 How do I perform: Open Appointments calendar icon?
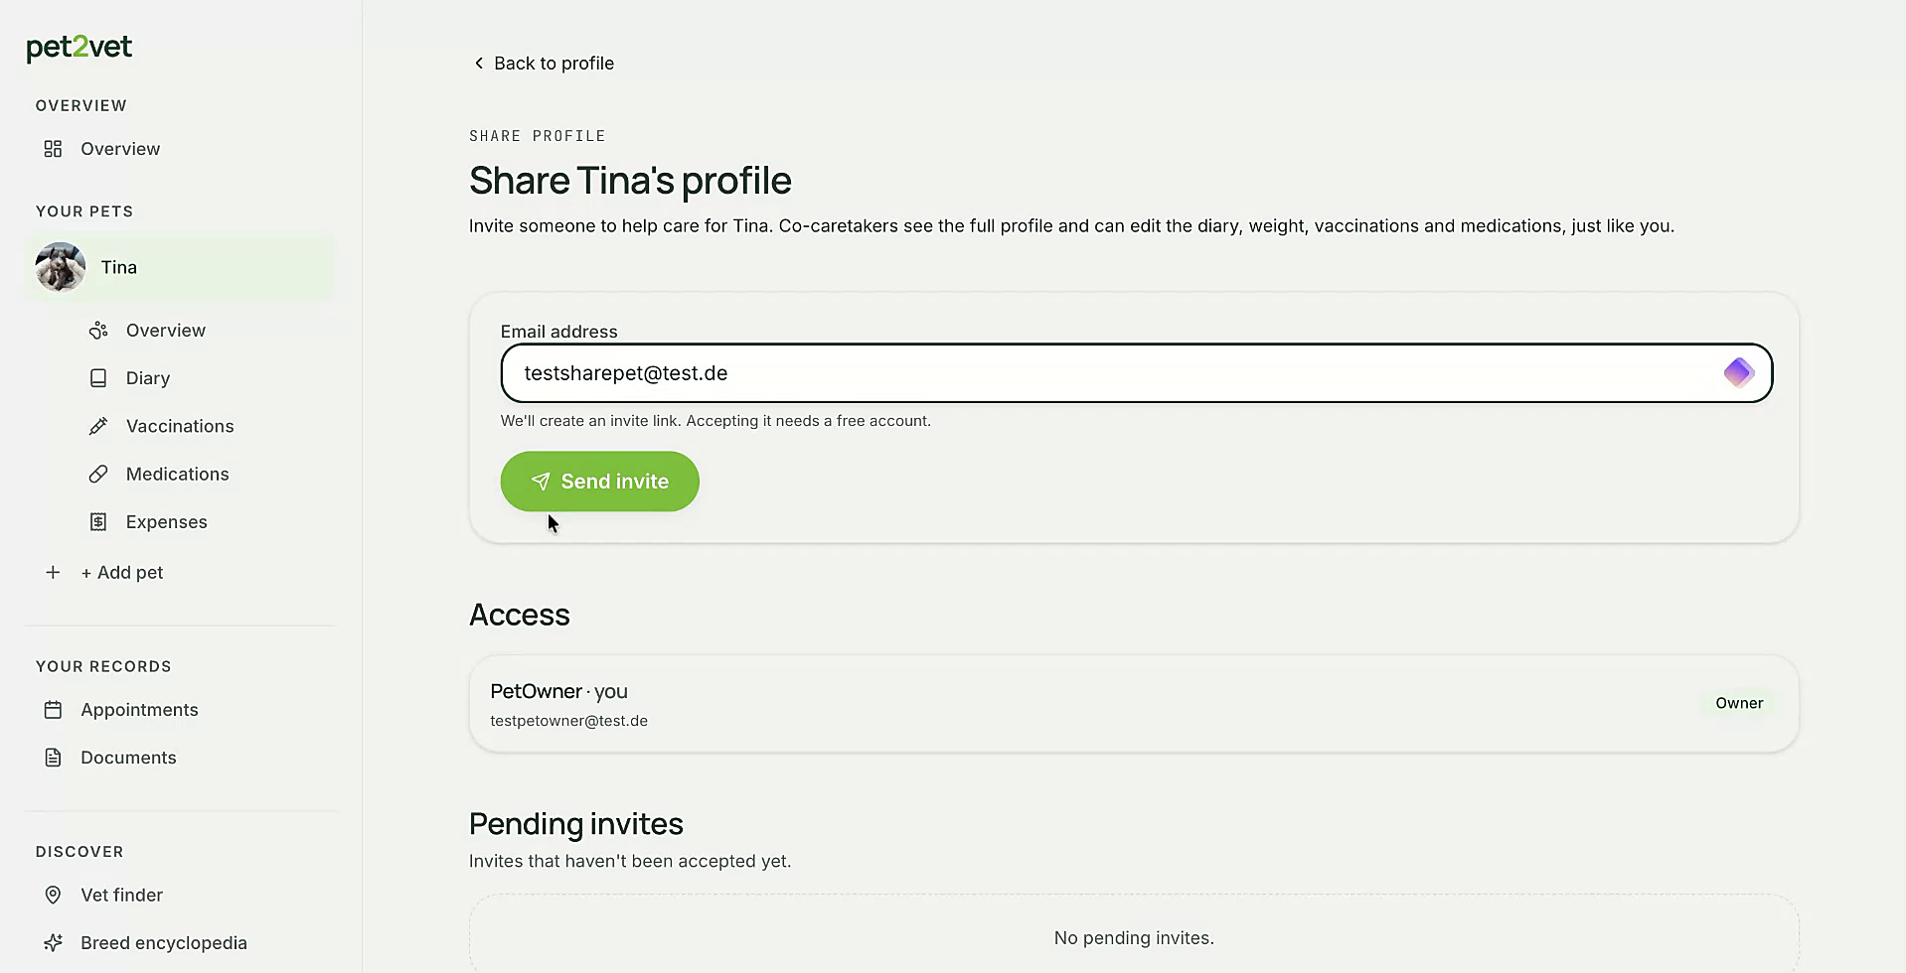tap(53, 710)
